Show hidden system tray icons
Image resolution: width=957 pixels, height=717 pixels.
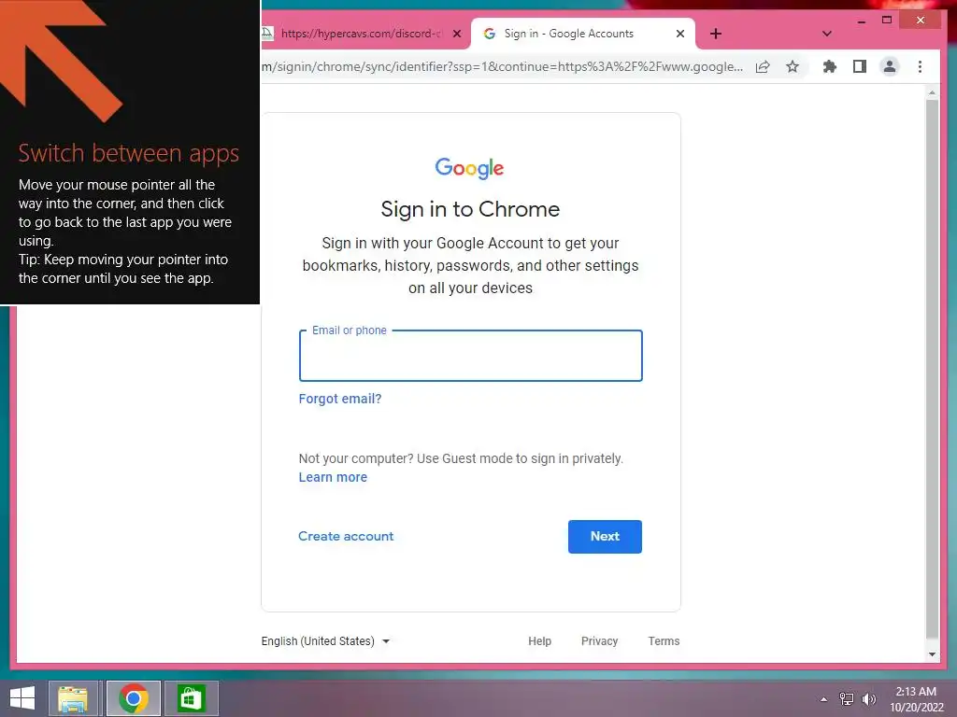click(x=823, y=699)
